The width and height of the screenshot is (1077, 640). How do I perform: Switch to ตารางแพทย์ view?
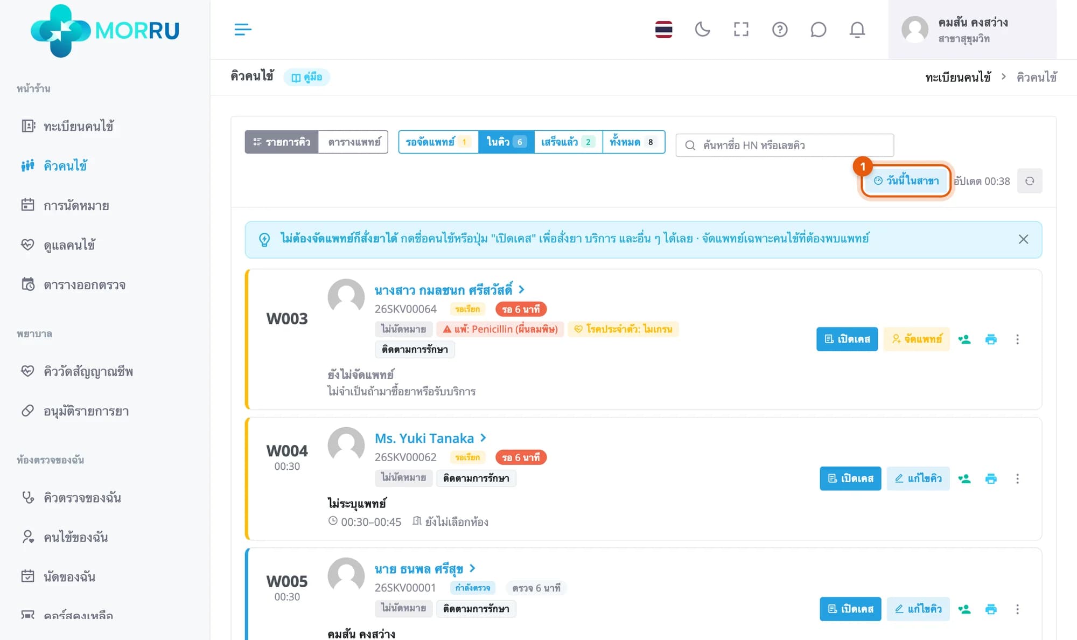(354, 142)
